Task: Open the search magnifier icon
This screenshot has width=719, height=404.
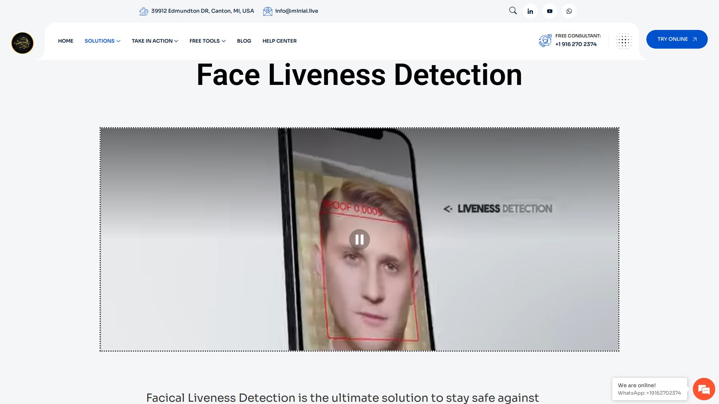Action: tap(513, 11)
